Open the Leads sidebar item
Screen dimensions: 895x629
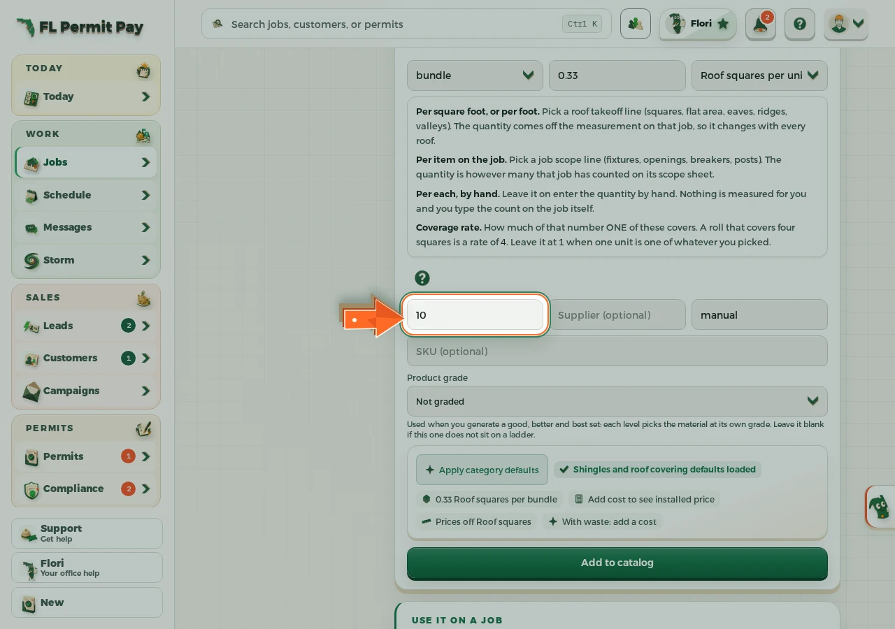[86, 326]
